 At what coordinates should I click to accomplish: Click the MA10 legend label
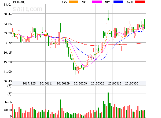[85, 2]
